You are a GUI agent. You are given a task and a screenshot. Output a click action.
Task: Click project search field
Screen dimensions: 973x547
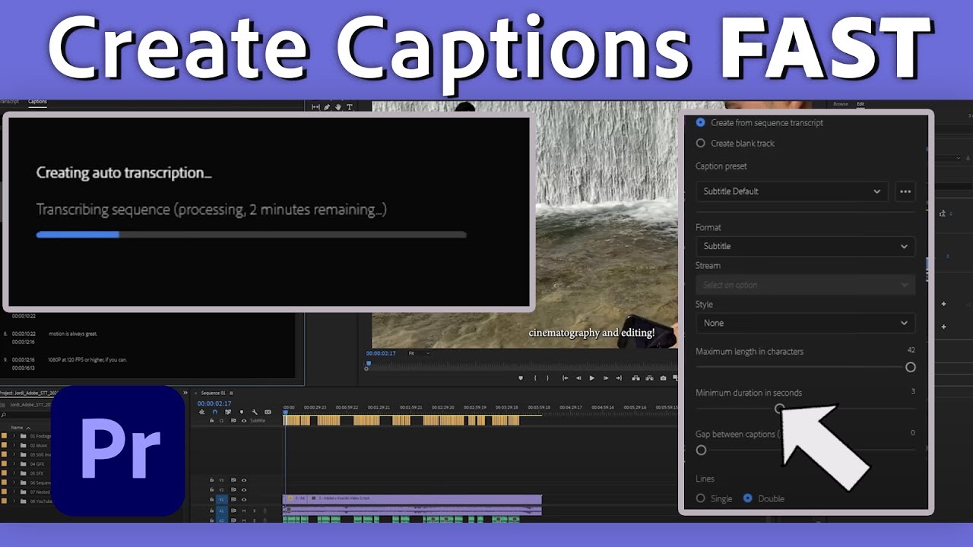tap(27, 415)
